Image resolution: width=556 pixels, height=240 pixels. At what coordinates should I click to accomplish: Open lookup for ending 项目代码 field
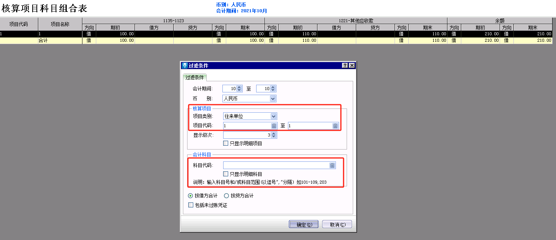coord(335,126)
